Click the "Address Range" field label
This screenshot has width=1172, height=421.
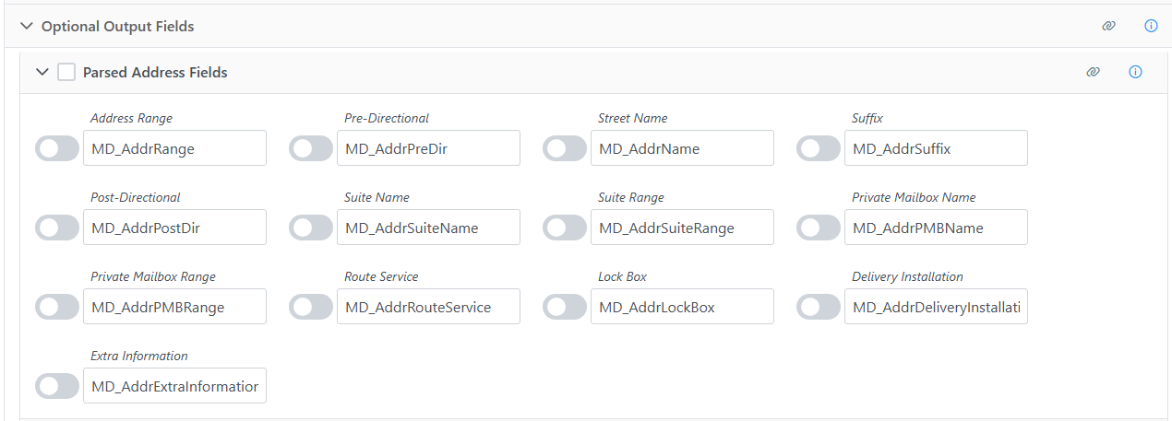pos(131,118)
